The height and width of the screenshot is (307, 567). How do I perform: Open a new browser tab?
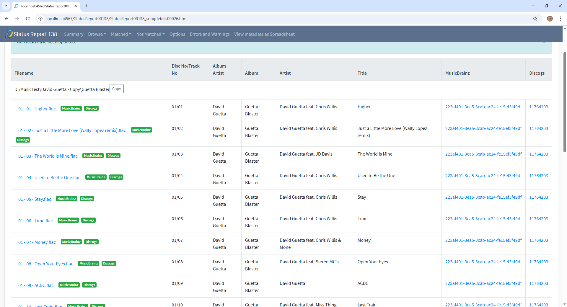click(86, 6)
